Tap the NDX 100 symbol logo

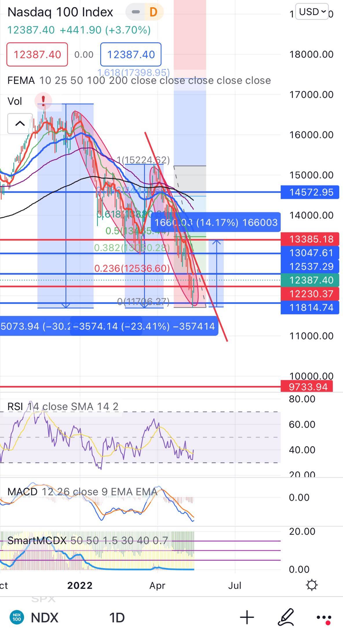click(17, 617)
